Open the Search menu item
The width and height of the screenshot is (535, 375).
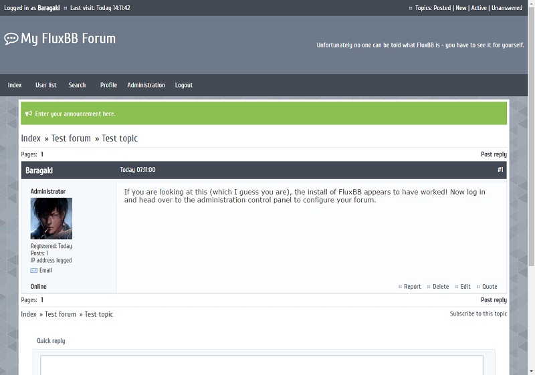77,85
